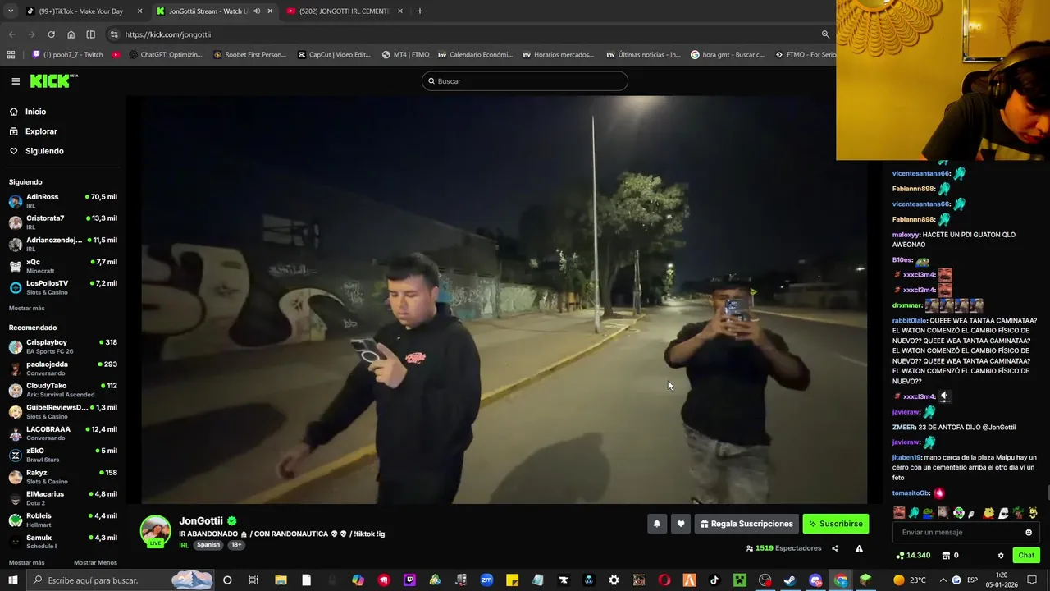Open the ChatGPT: Optimizin bookmark

(165, 55)
